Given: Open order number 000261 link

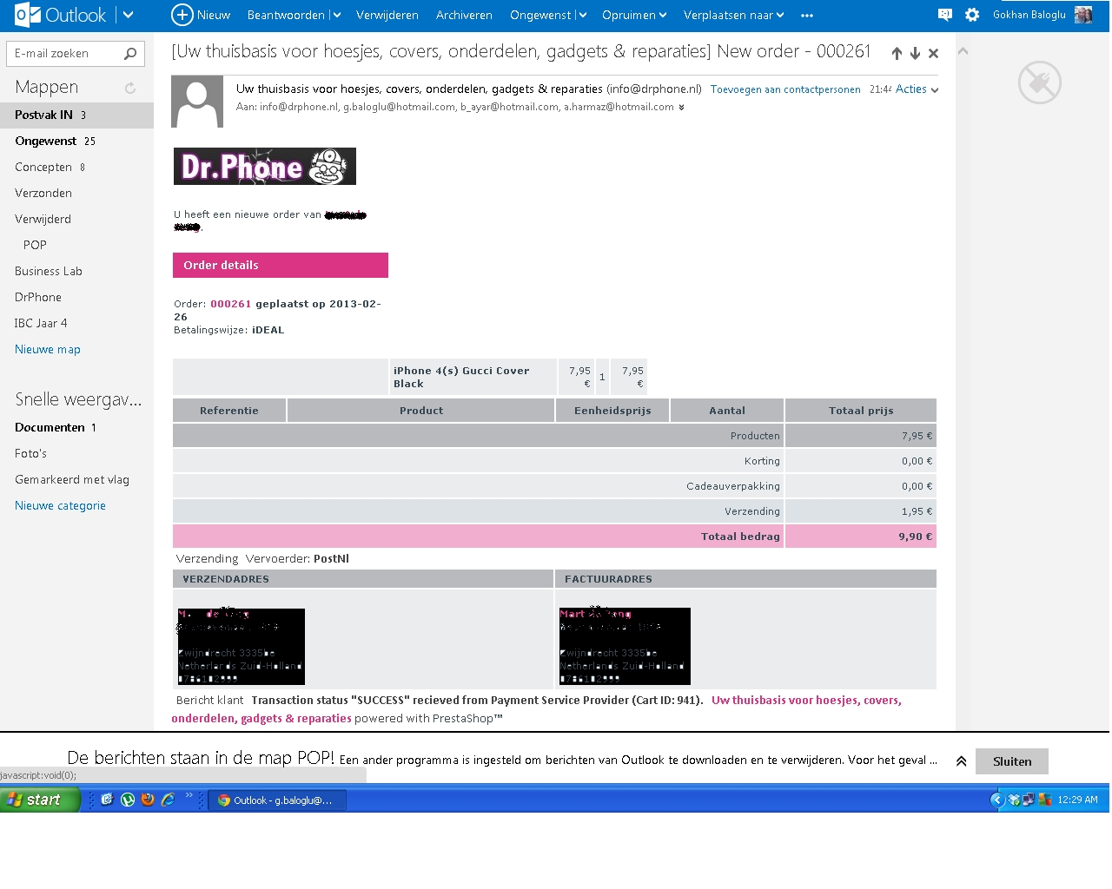Looking at the screenshot, I should 230,304.
